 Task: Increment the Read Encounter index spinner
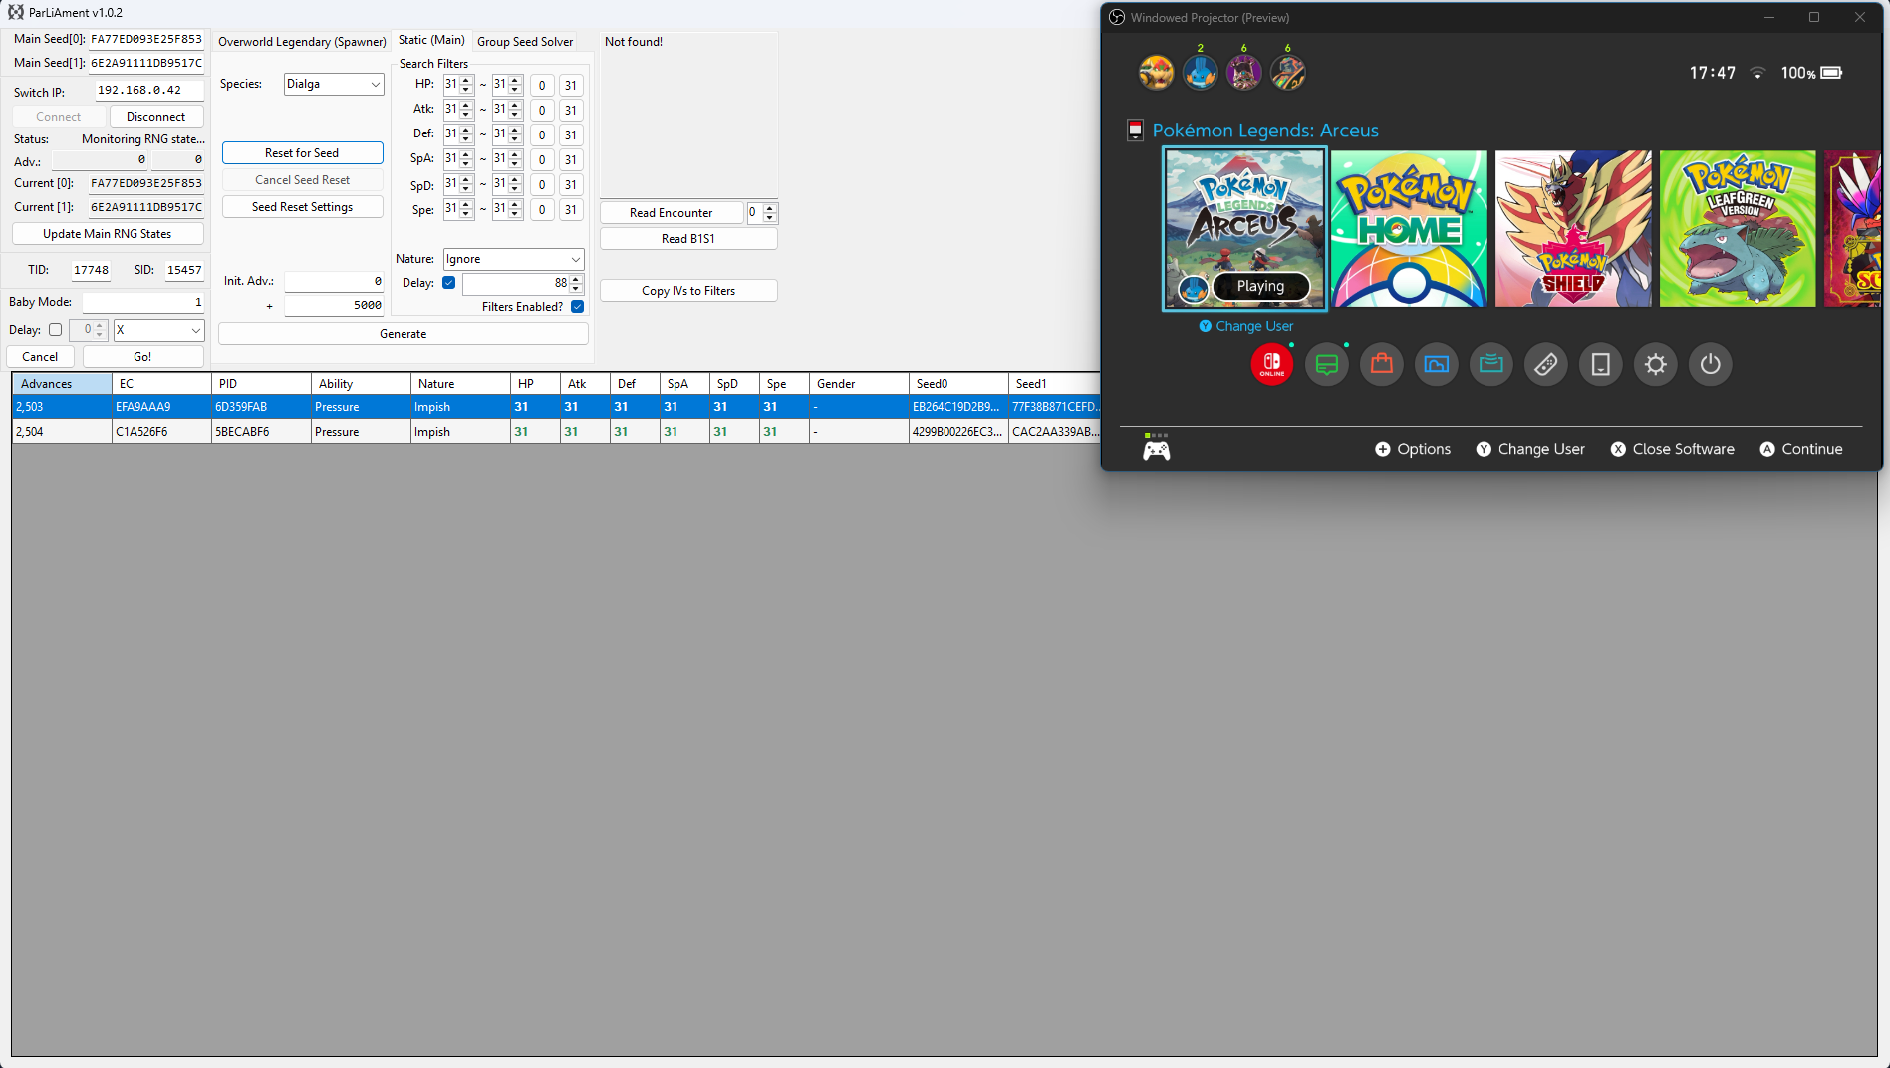(x=770, y=208)
